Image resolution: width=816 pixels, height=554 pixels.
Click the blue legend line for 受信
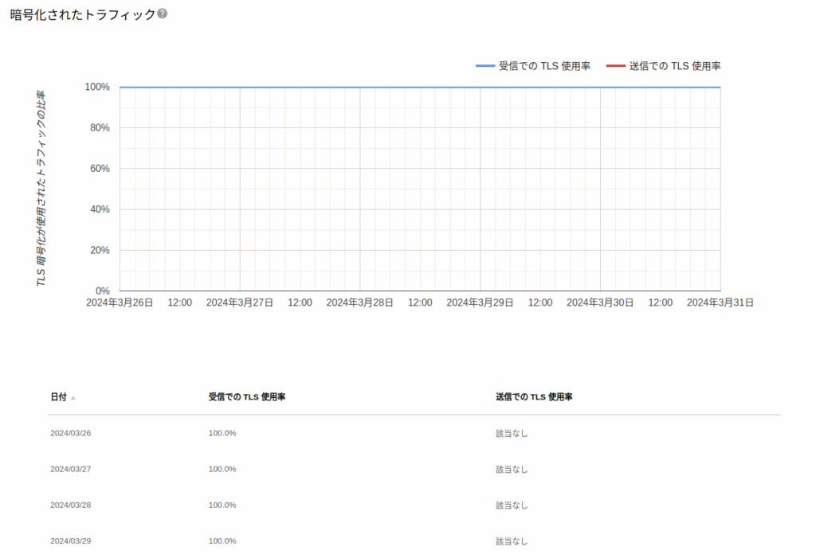(x=484, y=66)
